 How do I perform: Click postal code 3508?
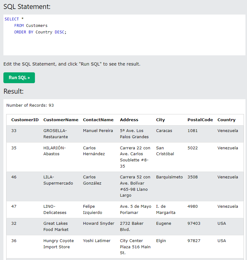[193, 177]
